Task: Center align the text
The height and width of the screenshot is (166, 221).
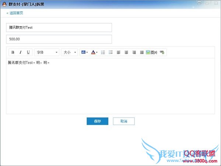Action: pyautogui.click(x=126, y=52)
